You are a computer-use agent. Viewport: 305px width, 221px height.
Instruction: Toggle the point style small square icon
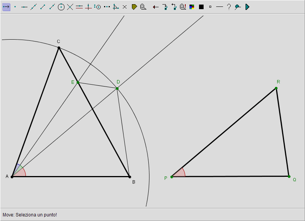pyautogui.click(x=210, y=7)
